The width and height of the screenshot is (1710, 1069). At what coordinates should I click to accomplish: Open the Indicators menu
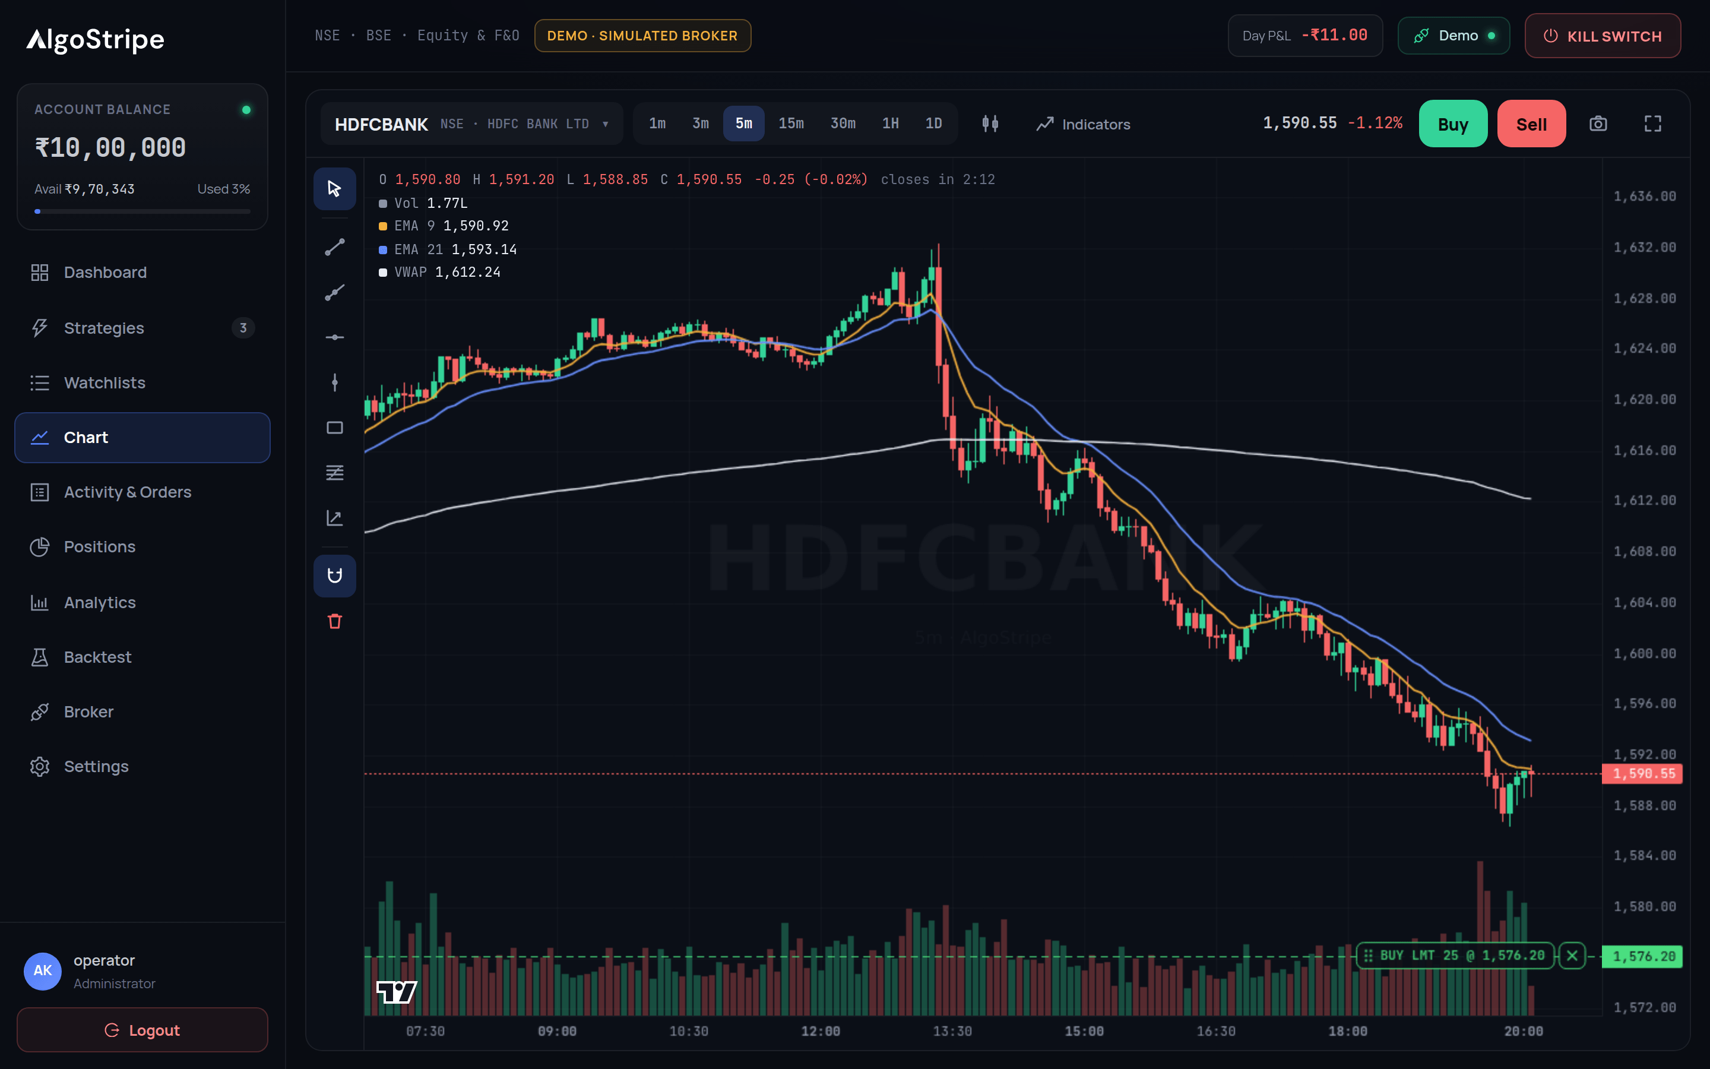point(1082,124)
